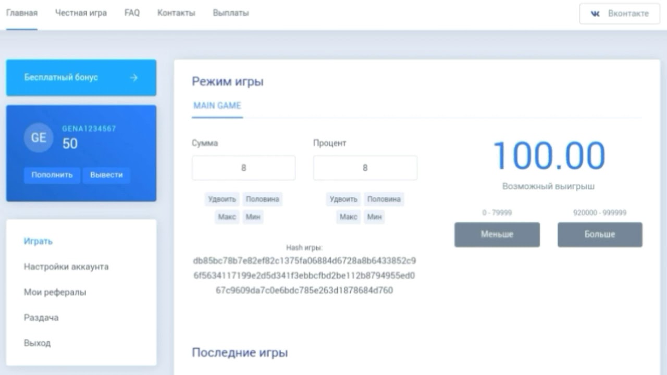
Task: Bet on Меньше button
Action: pos(497,234)
